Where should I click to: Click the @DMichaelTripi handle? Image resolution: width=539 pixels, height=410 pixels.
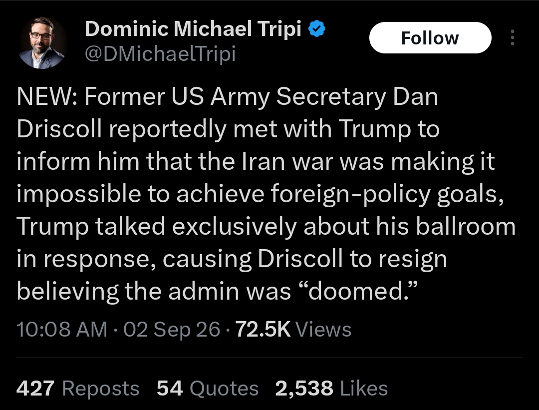point(160,54)
